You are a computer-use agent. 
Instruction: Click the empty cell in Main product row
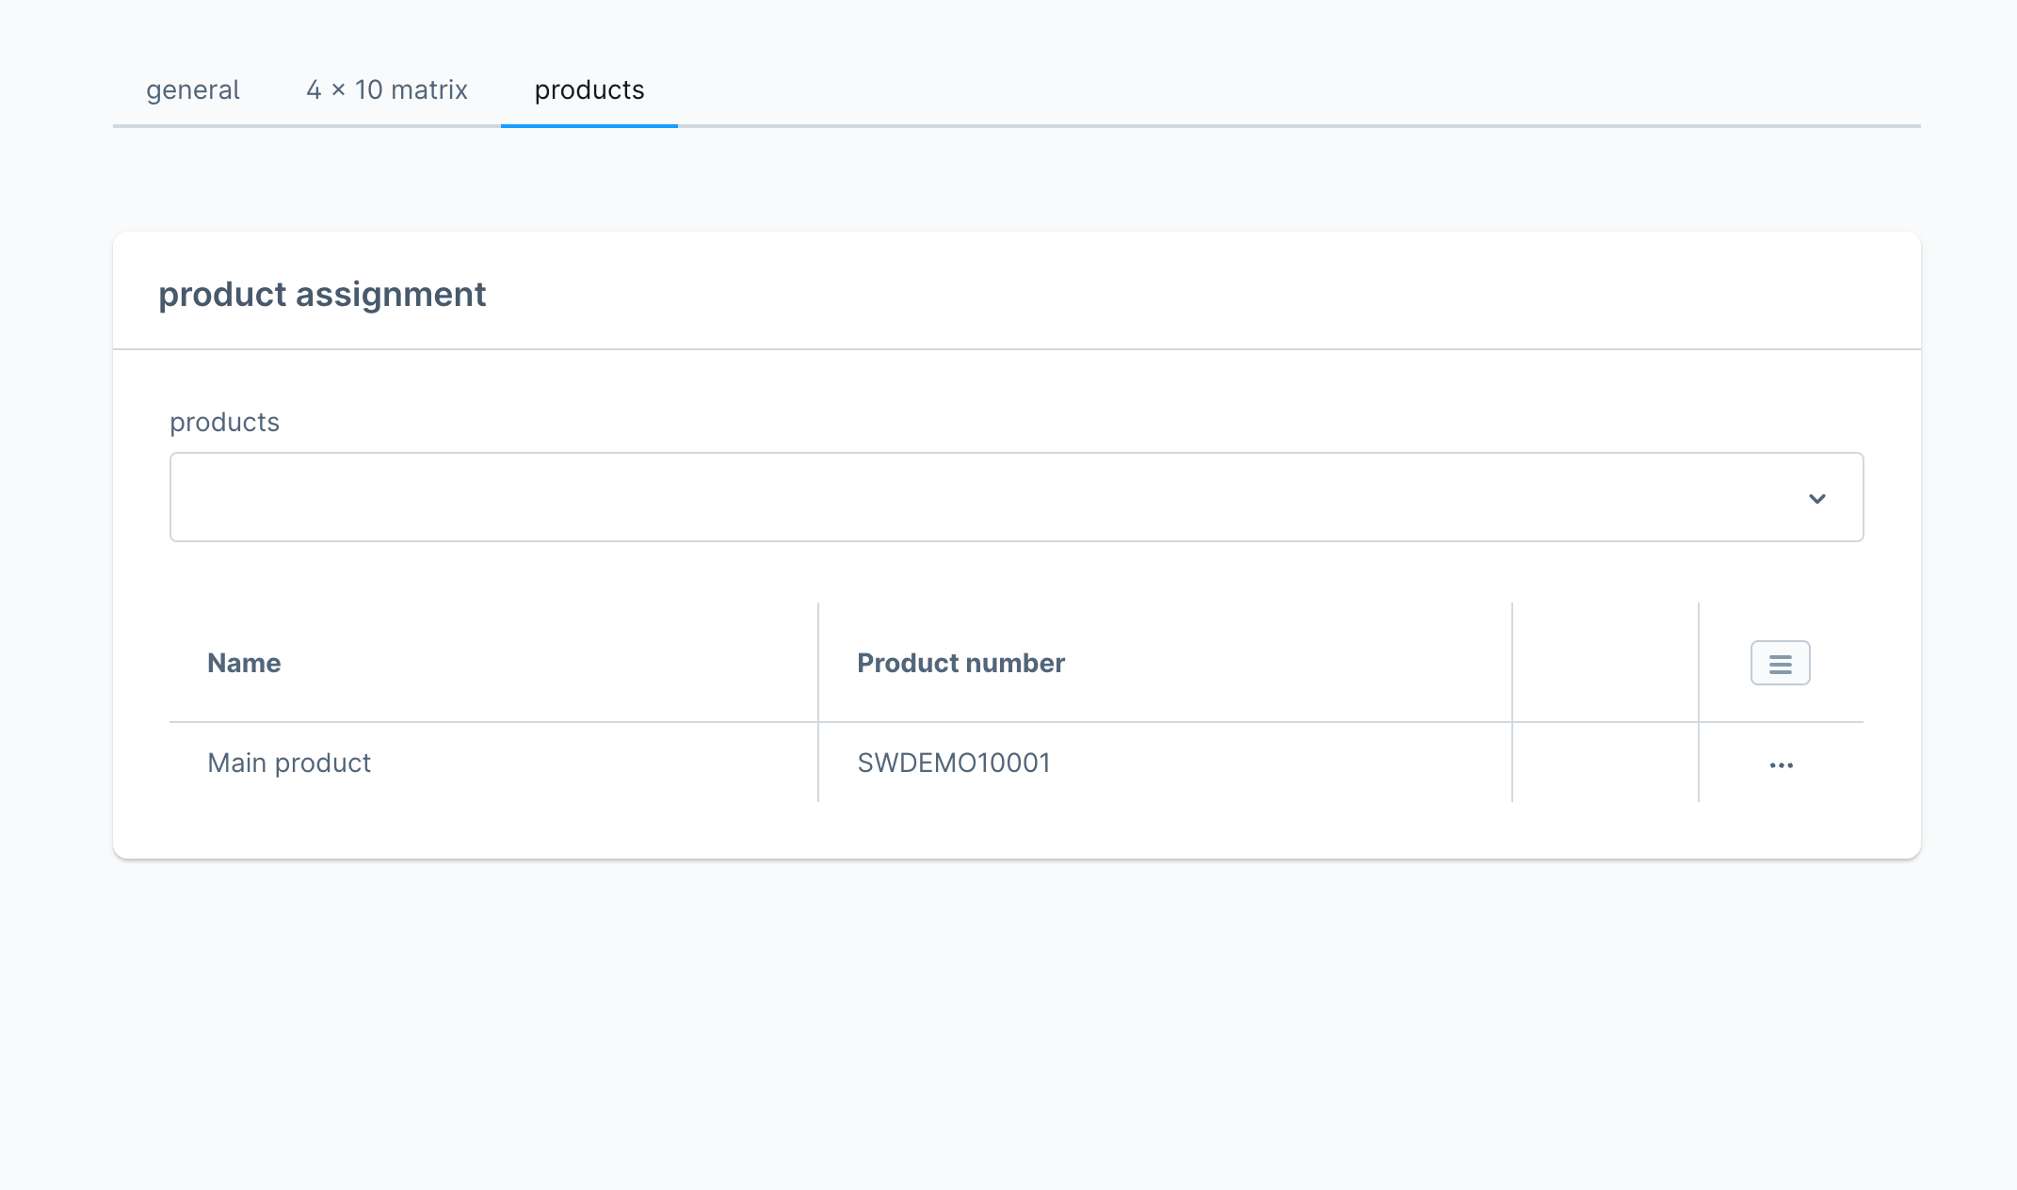point(1605,764)
